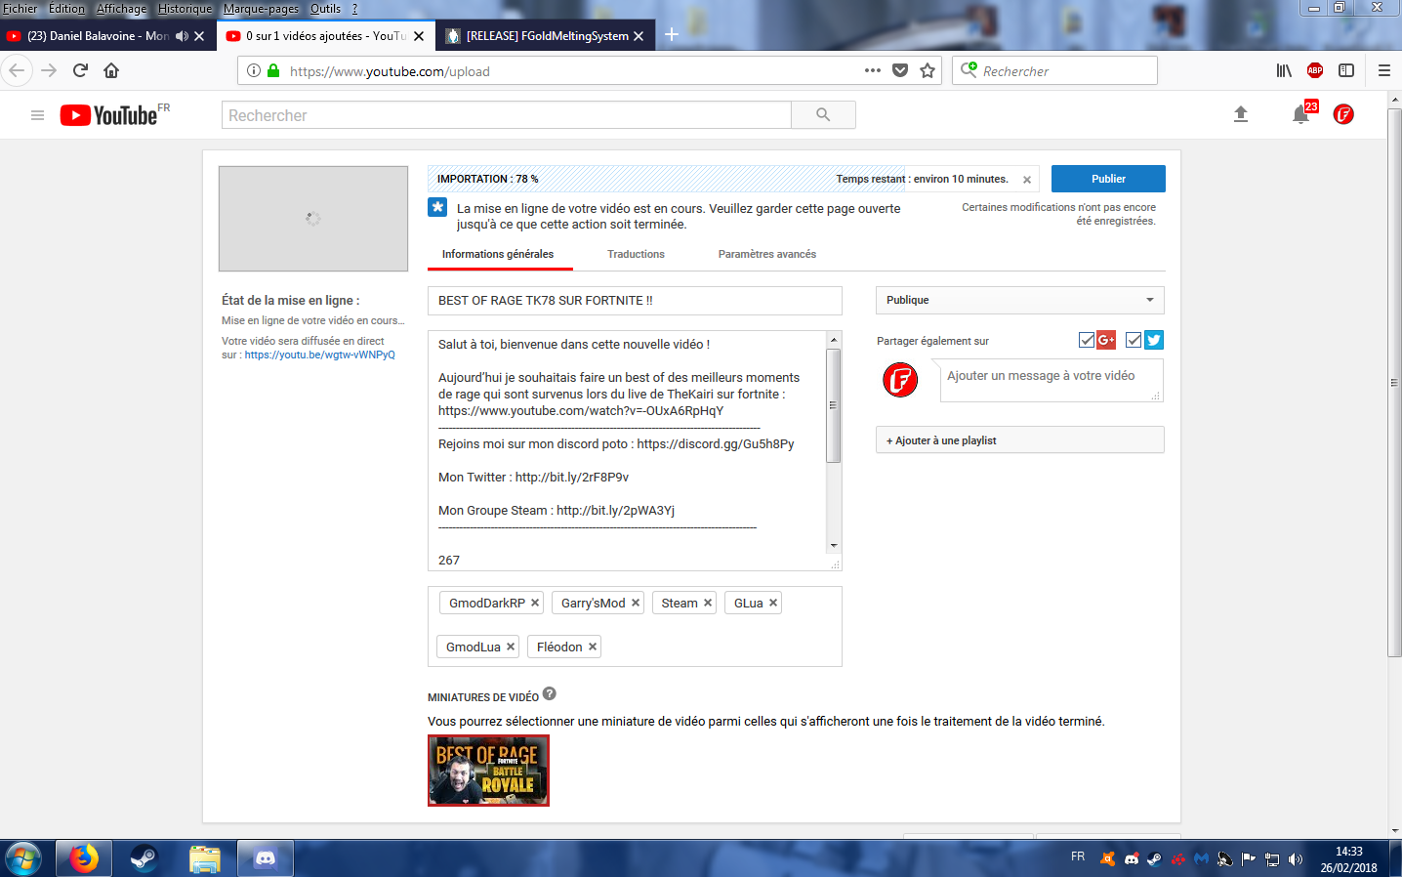Click the importation 78% progress bar
This screenshot has height=877, width=1402.
732,179
